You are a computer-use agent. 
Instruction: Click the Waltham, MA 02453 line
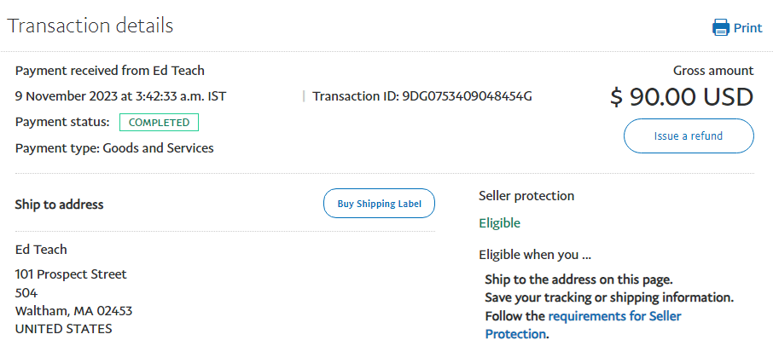pyautogui.click(x=73, y=311)
